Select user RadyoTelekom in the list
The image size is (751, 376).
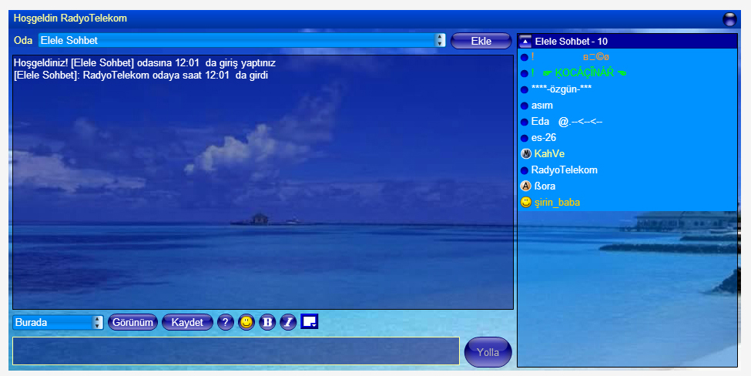pyautogui.click(x=564, y=170)
